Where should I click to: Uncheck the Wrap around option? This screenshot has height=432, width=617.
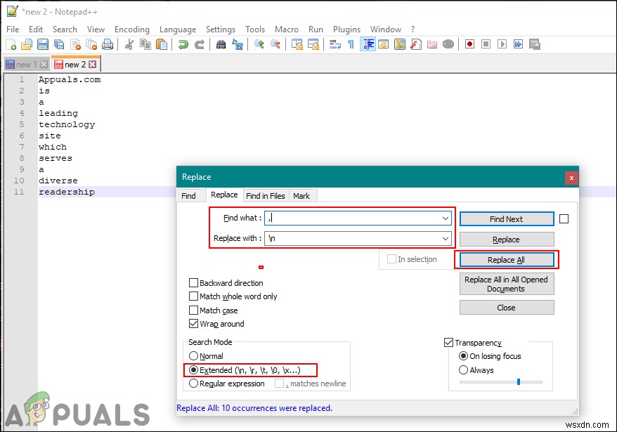point(194,324)
